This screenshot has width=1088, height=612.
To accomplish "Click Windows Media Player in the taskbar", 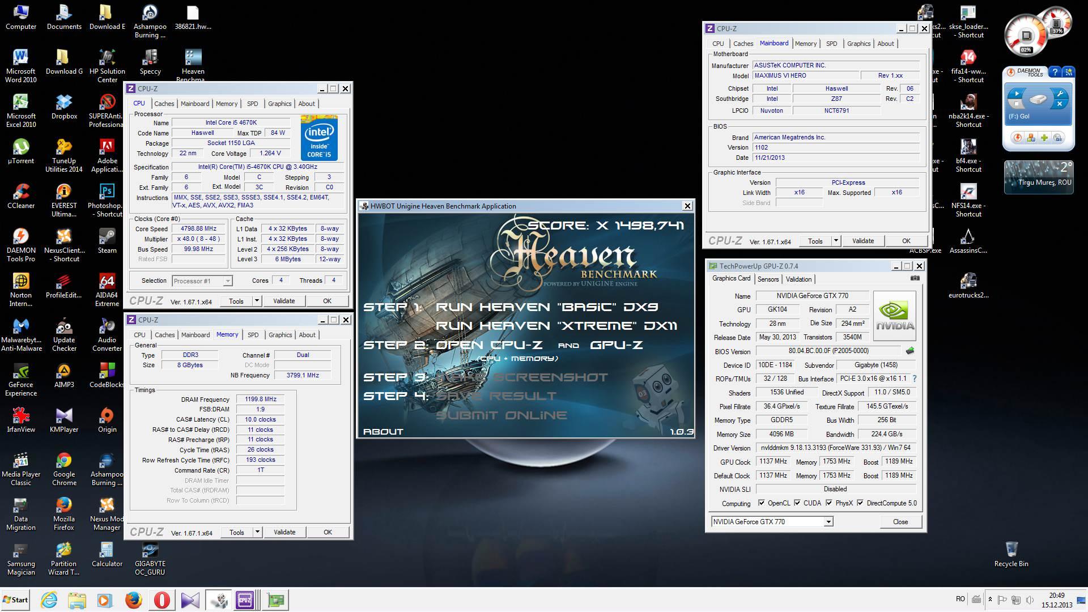I will click(104, 600).
